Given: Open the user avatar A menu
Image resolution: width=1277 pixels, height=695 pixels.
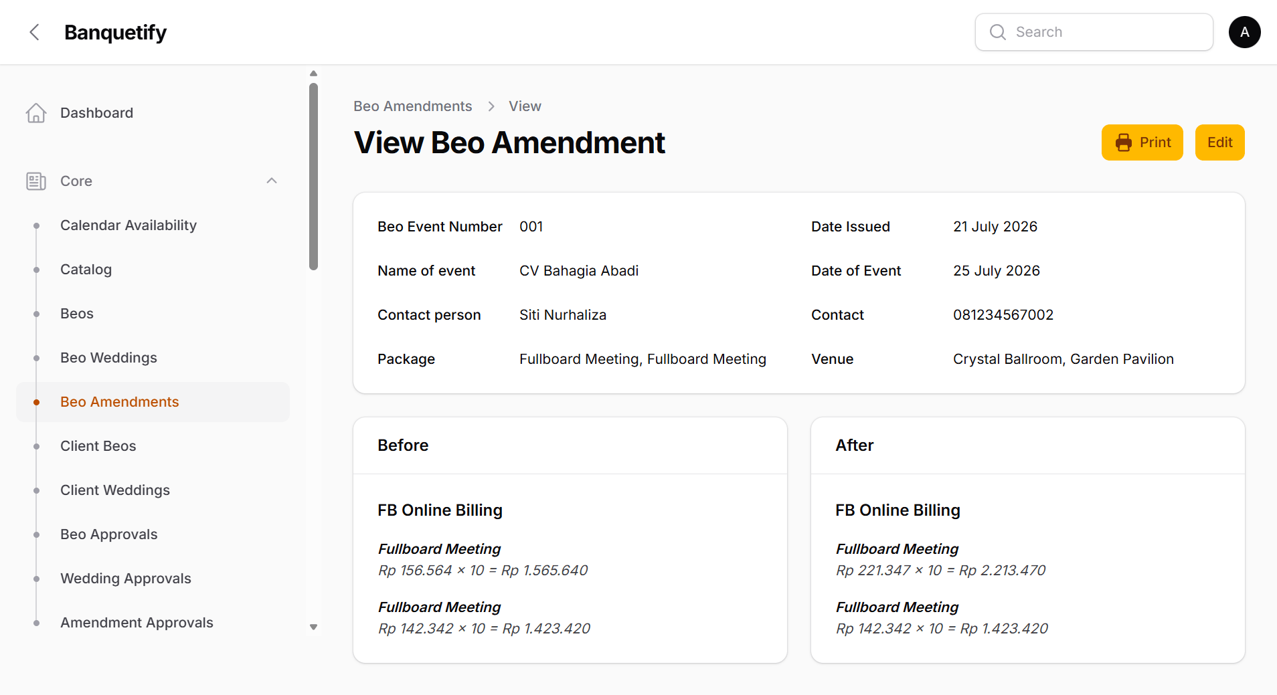Looking at the screenshot, I should (1245, 32).
